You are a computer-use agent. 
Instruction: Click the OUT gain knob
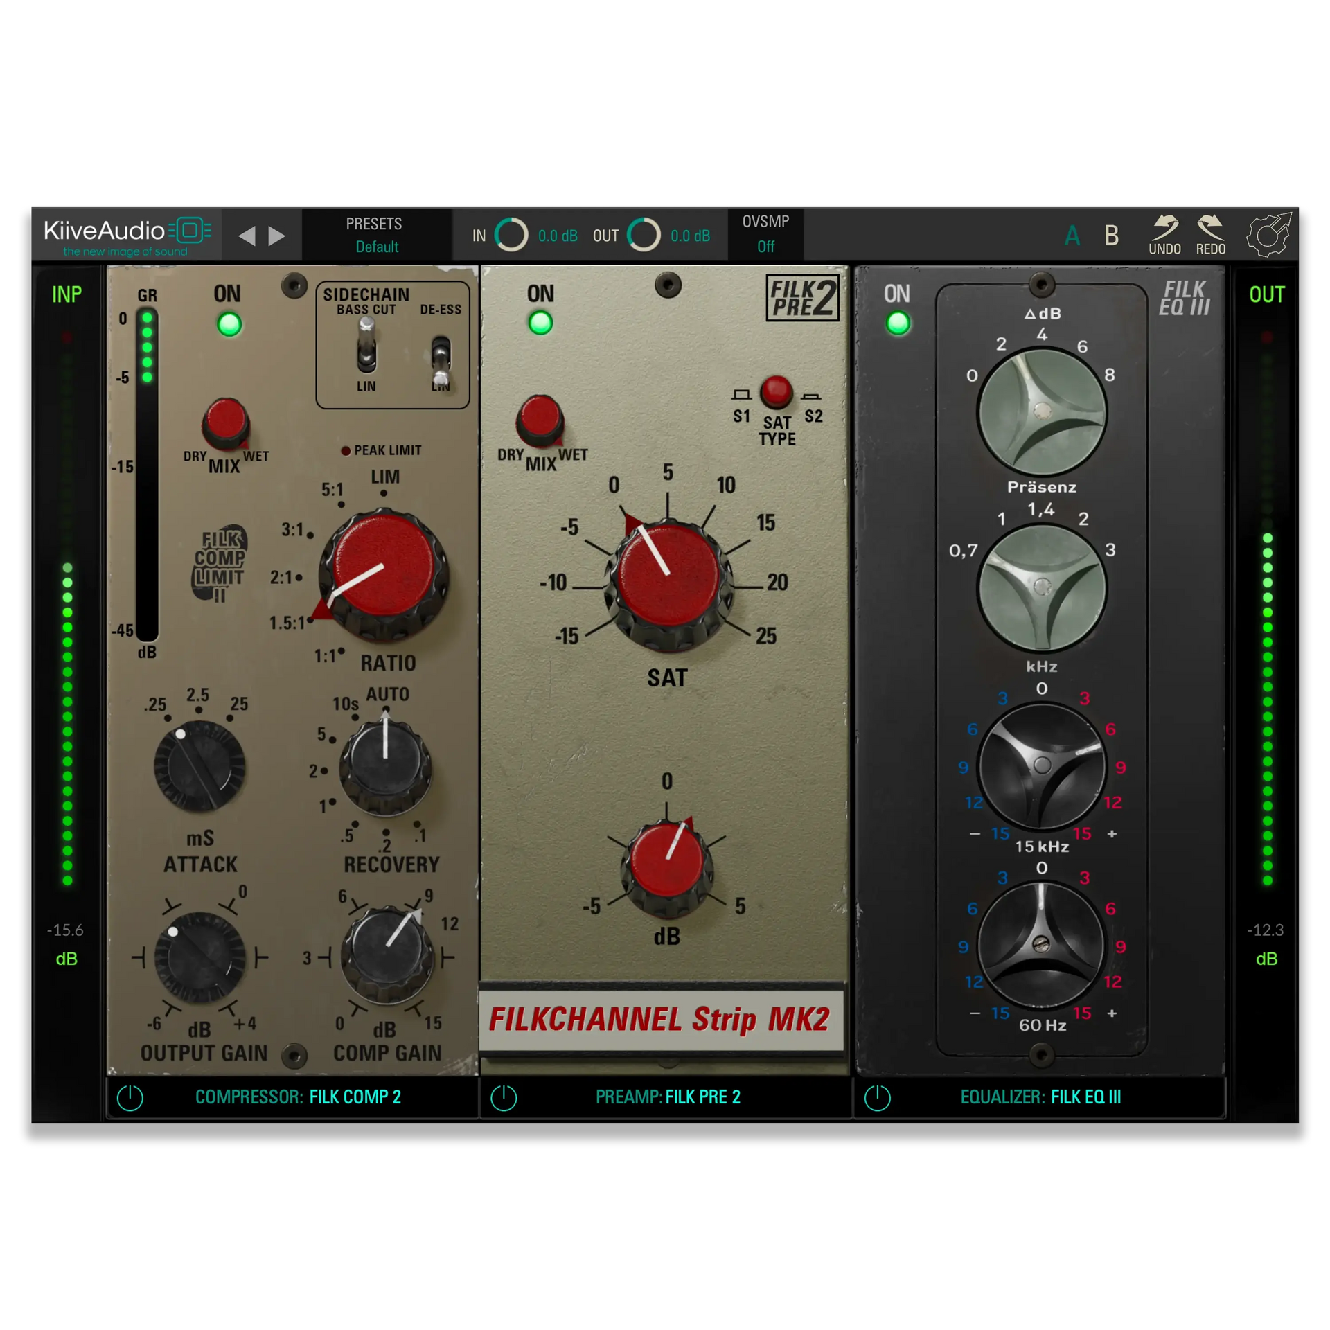tap(644, 235)
